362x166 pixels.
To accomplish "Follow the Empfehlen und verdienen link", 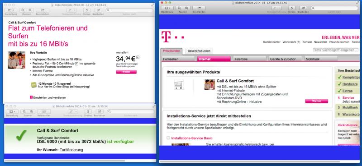I will [49, 97].
